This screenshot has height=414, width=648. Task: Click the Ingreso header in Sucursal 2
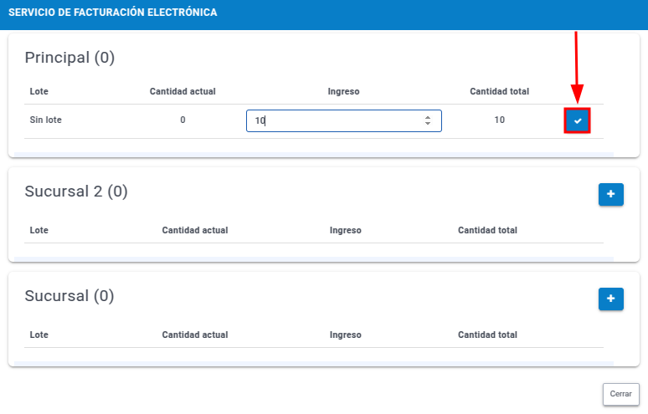tap(345, 230)
